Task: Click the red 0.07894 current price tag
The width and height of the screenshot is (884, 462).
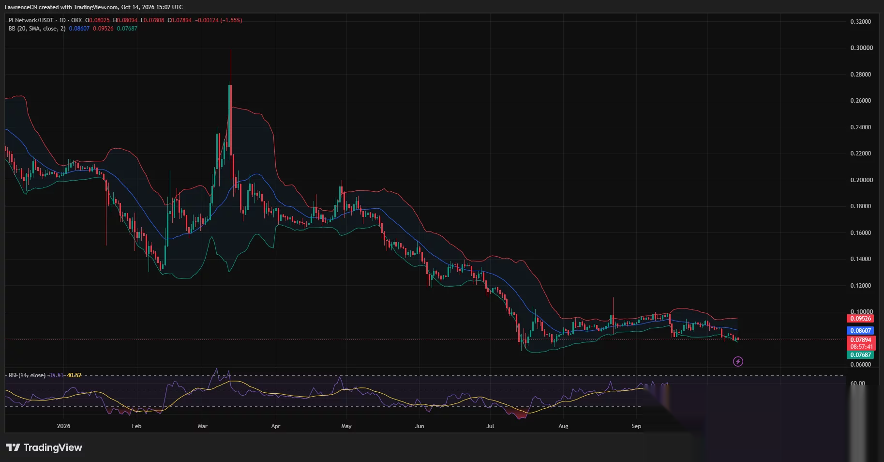Action: coord(861,340)
